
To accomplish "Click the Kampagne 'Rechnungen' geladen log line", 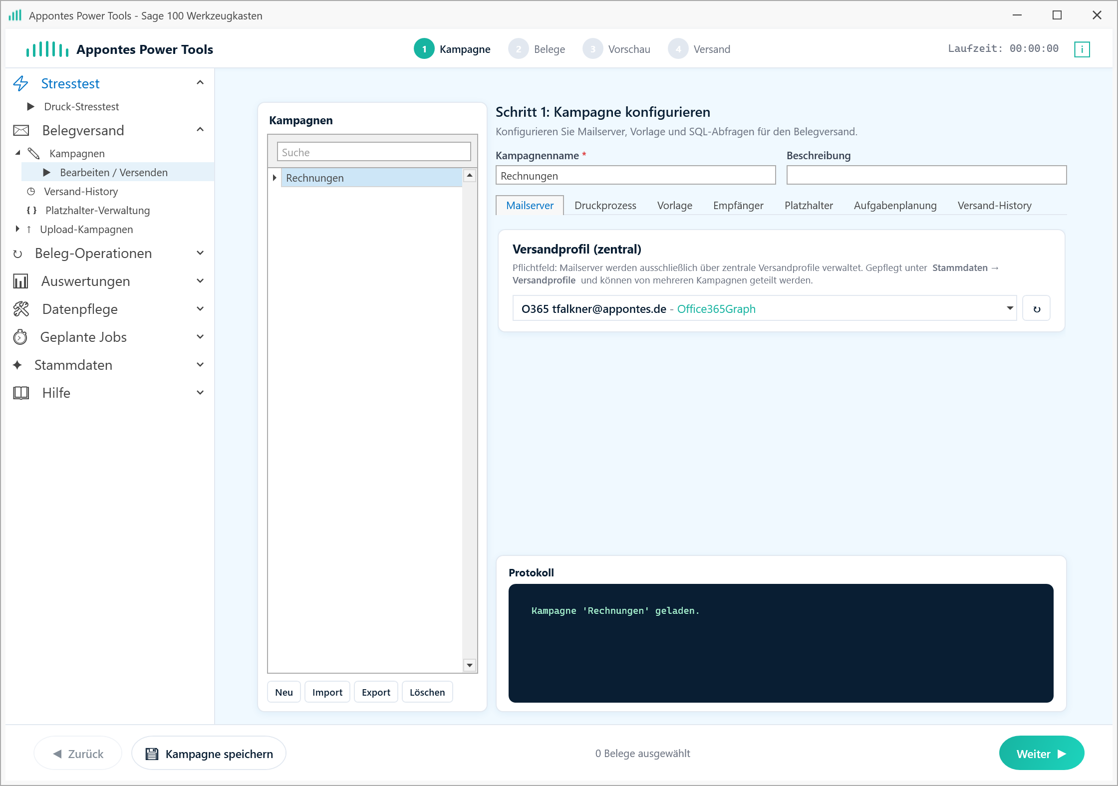I will click(615, 610).
